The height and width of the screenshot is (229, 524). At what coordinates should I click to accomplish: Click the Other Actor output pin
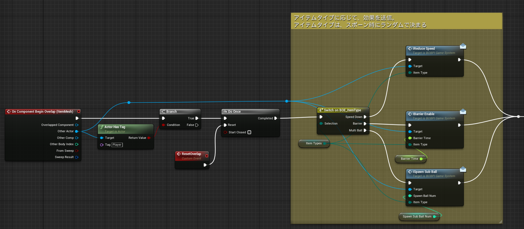click(x=77, y=131)
